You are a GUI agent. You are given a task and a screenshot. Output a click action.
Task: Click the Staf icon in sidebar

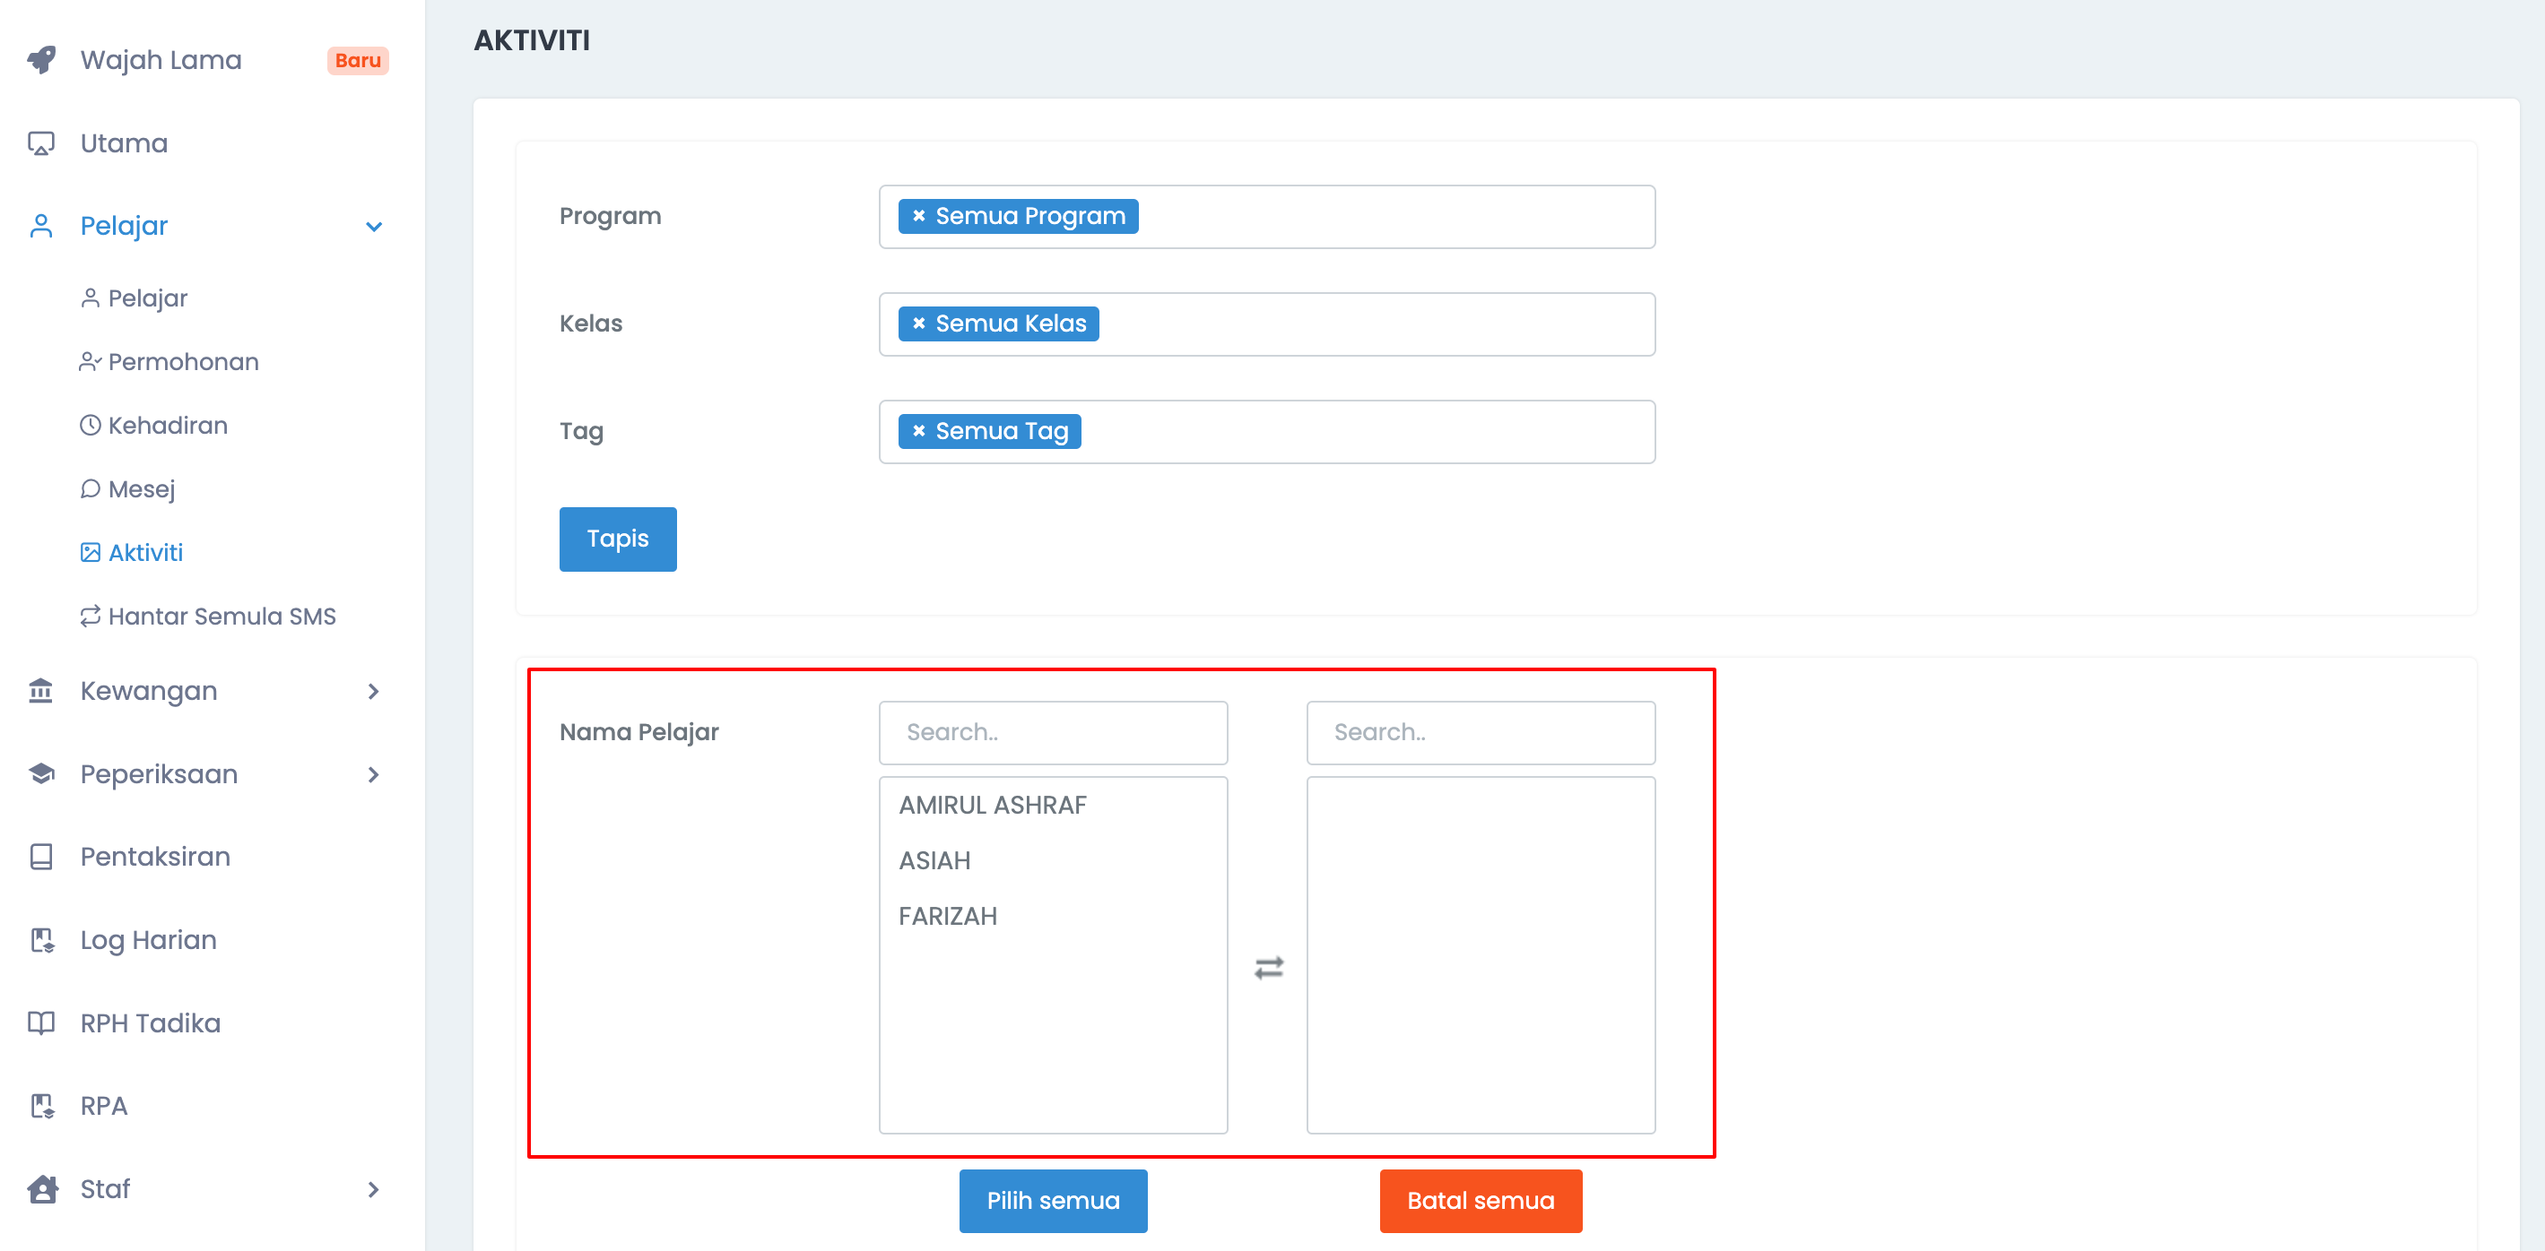41,1189
